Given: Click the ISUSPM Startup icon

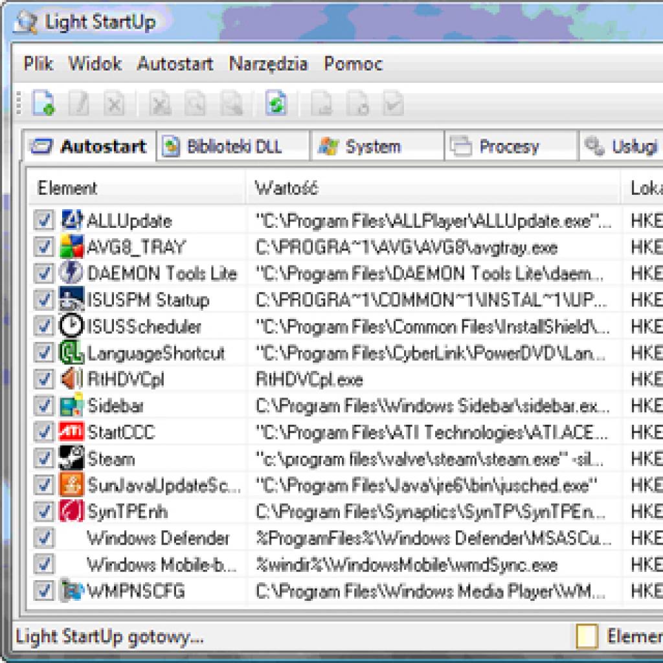Looking at the screenshot, I should click(x=71, y=299).
